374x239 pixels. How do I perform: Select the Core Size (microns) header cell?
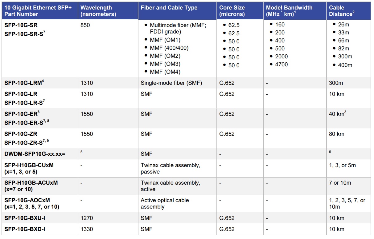point(232,11)
